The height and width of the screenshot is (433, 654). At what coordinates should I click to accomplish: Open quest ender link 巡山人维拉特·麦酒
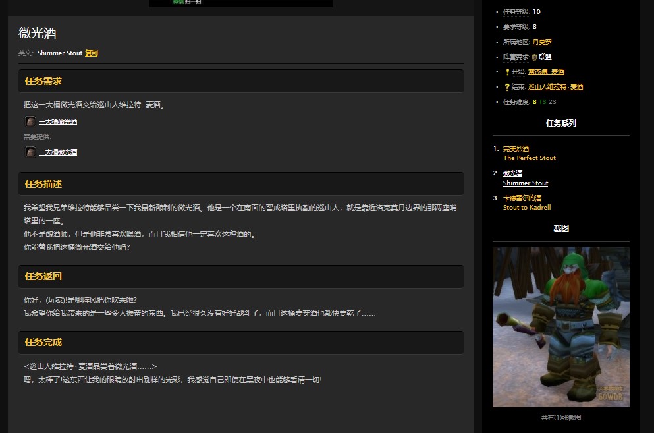[x=555, y=86]
